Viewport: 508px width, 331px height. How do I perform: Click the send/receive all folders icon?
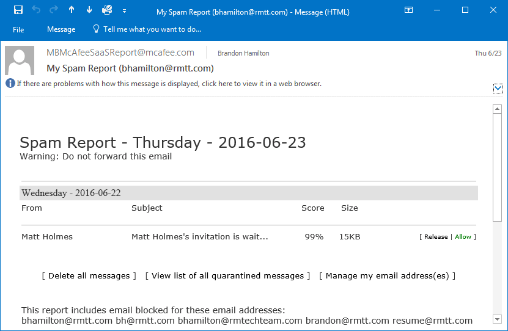point(107,10)
